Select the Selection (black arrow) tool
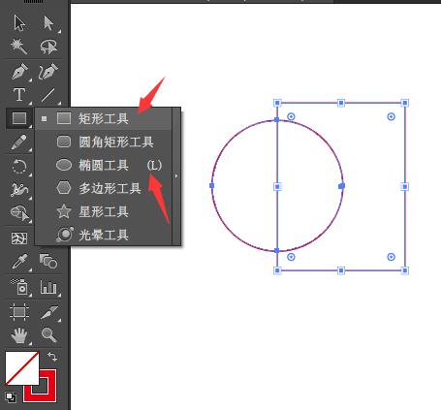Viewport: 441px width, 410px height. (x=19, y=23)
